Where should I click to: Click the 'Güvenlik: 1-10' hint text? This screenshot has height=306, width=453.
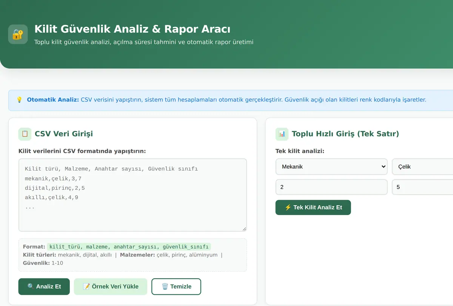[43, 263]
